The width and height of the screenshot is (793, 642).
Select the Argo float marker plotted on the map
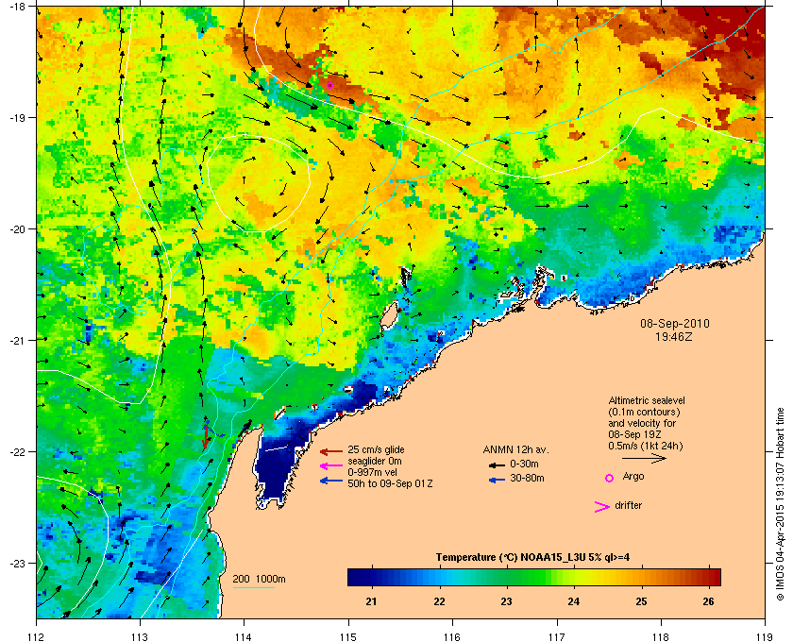point(329,86)
